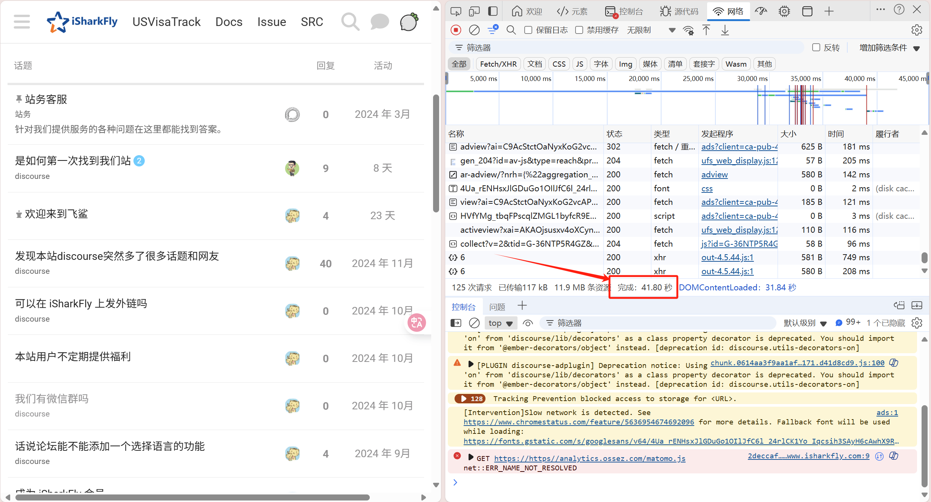Stop recording the network log
The width and height of the screenshot is (931, 502).
pos(456,30)
